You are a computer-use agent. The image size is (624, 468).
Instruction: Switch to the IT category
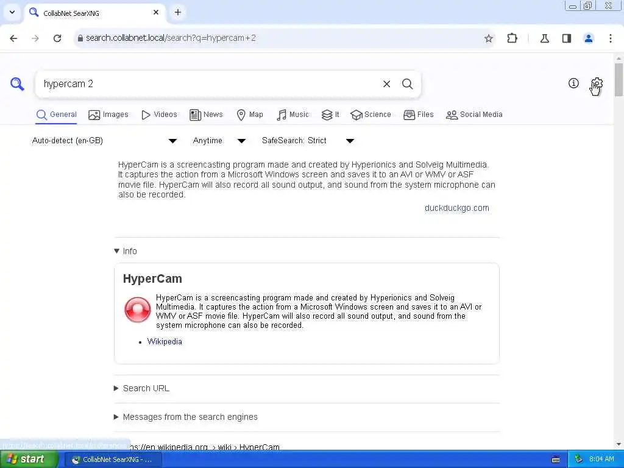330,115
